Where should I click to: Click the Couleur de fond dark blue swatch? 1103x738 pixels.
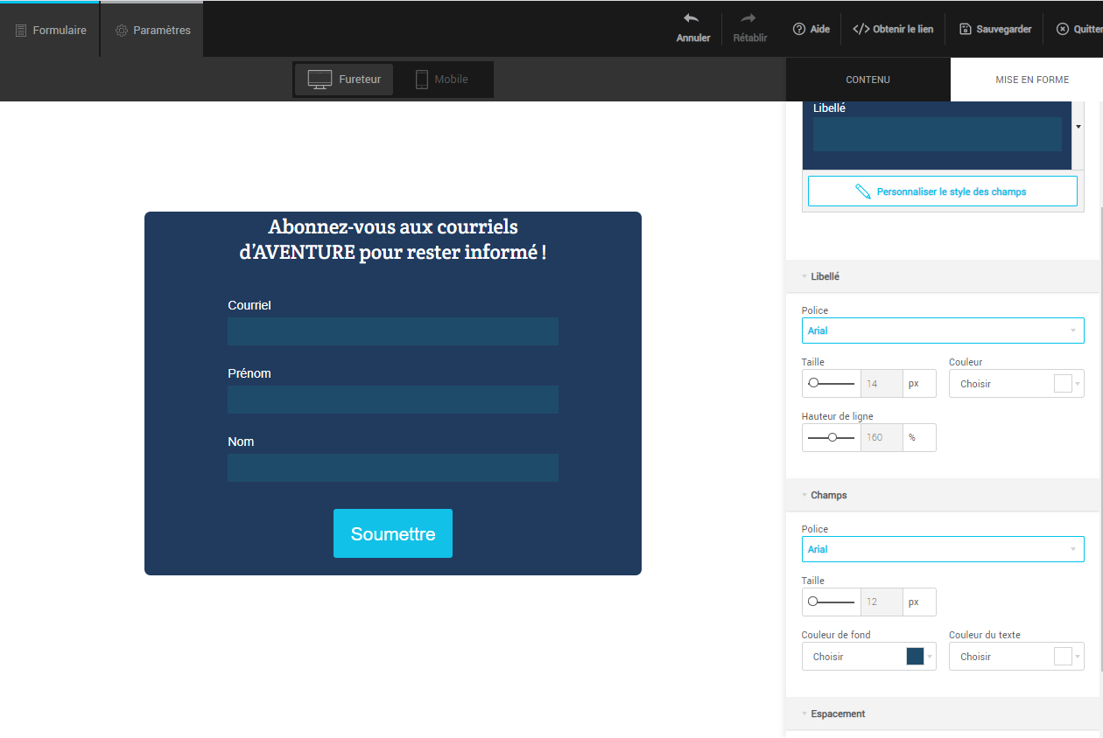coord(915,657)
